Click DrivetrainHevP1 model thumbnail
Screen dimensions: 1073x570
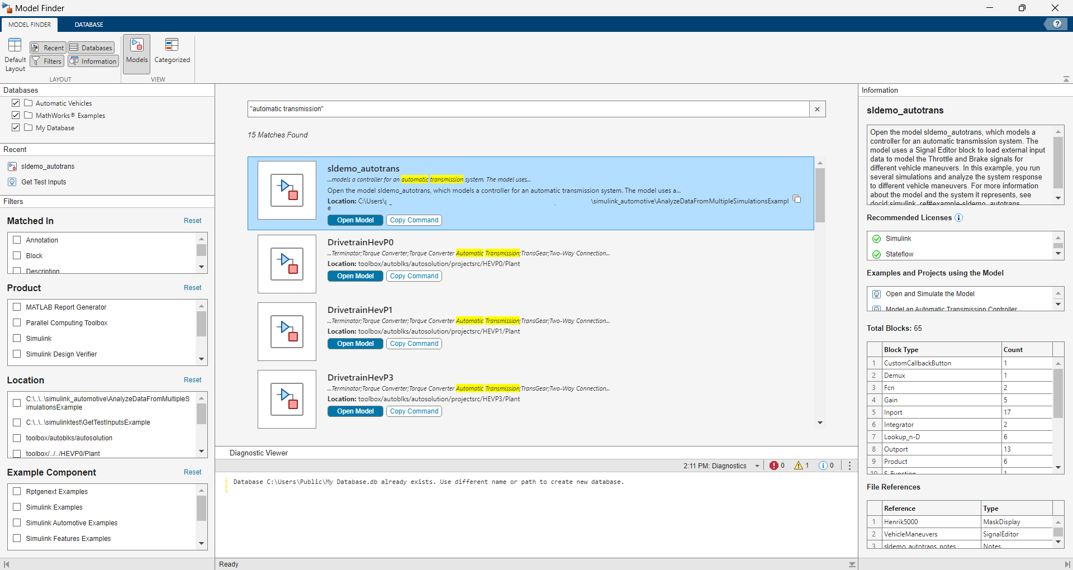tap(287, 331)
